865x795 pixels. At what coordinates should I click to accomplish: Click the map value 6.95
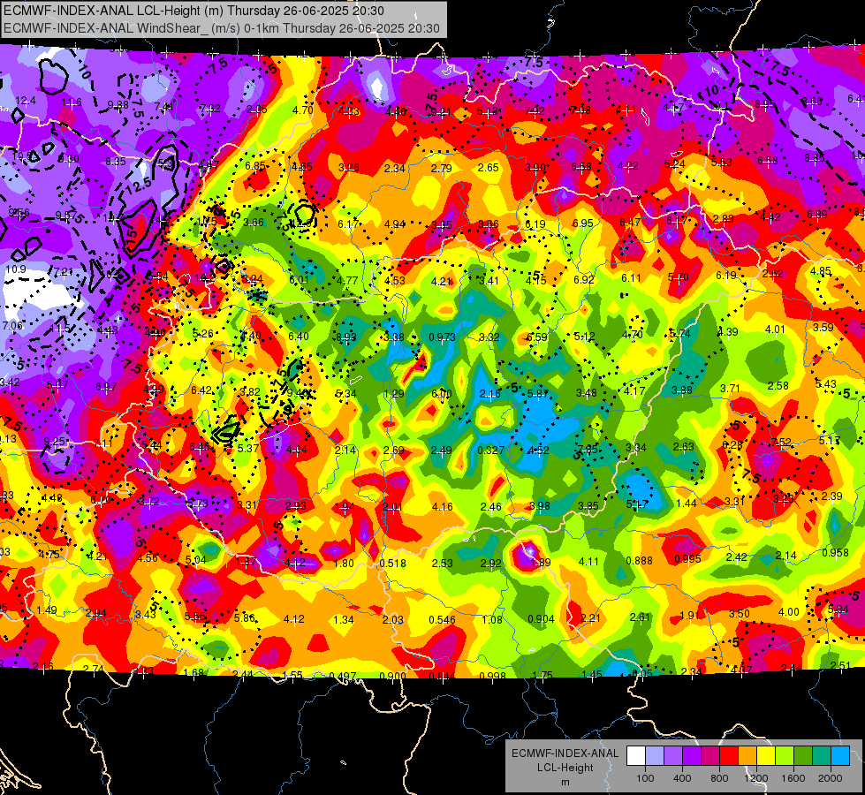[583, 223]
